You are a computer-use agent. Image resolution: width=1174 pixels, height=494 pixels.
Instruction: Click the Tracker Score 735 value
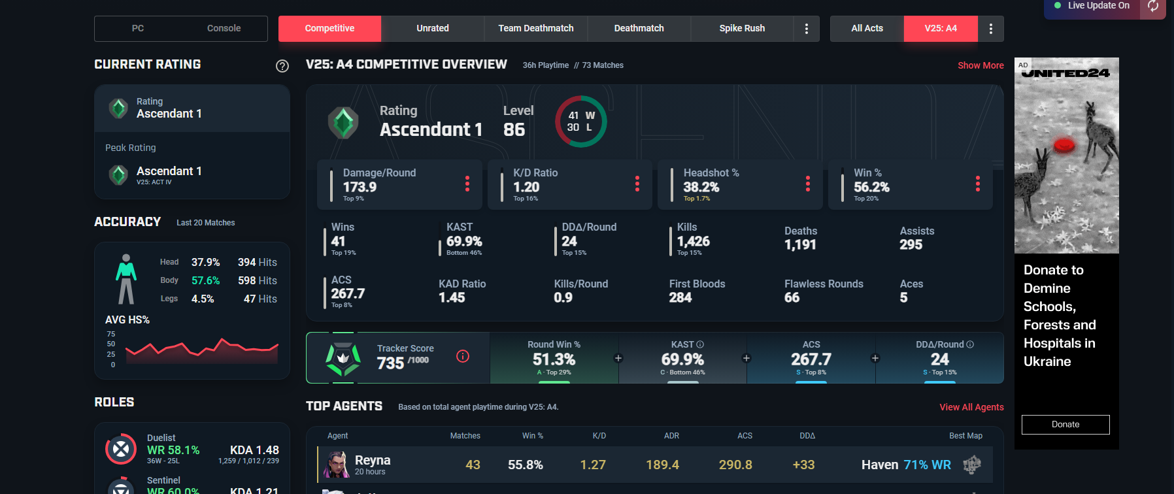390,363
